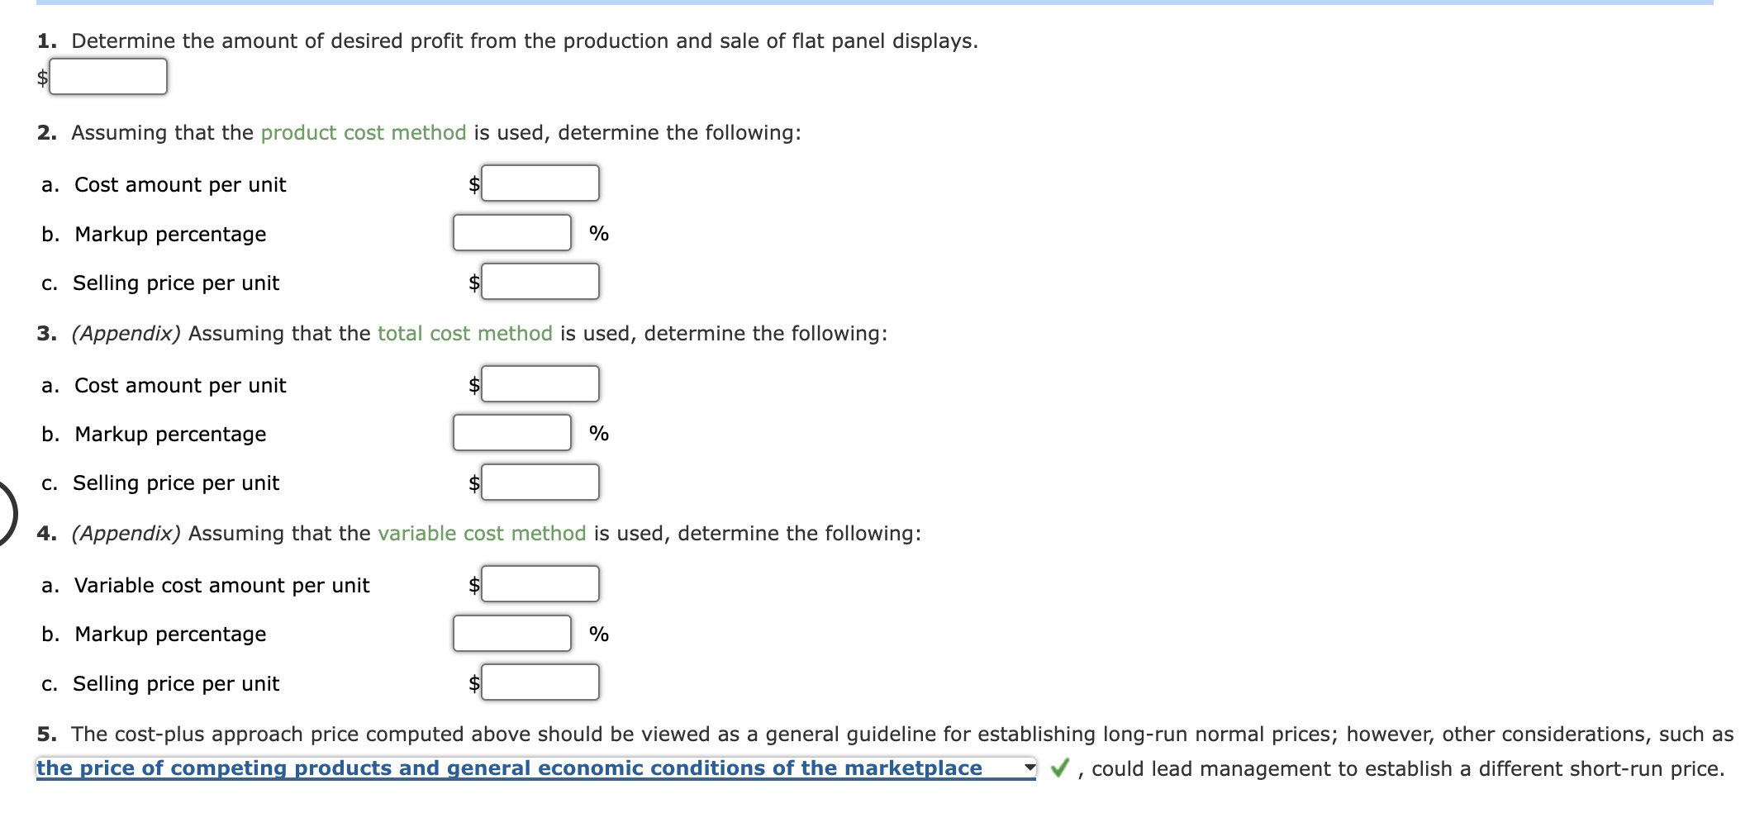The image size is (1750, 813).
Task: Click the cost amount per unit field in question 2a
Action: (x=540, y=183)
